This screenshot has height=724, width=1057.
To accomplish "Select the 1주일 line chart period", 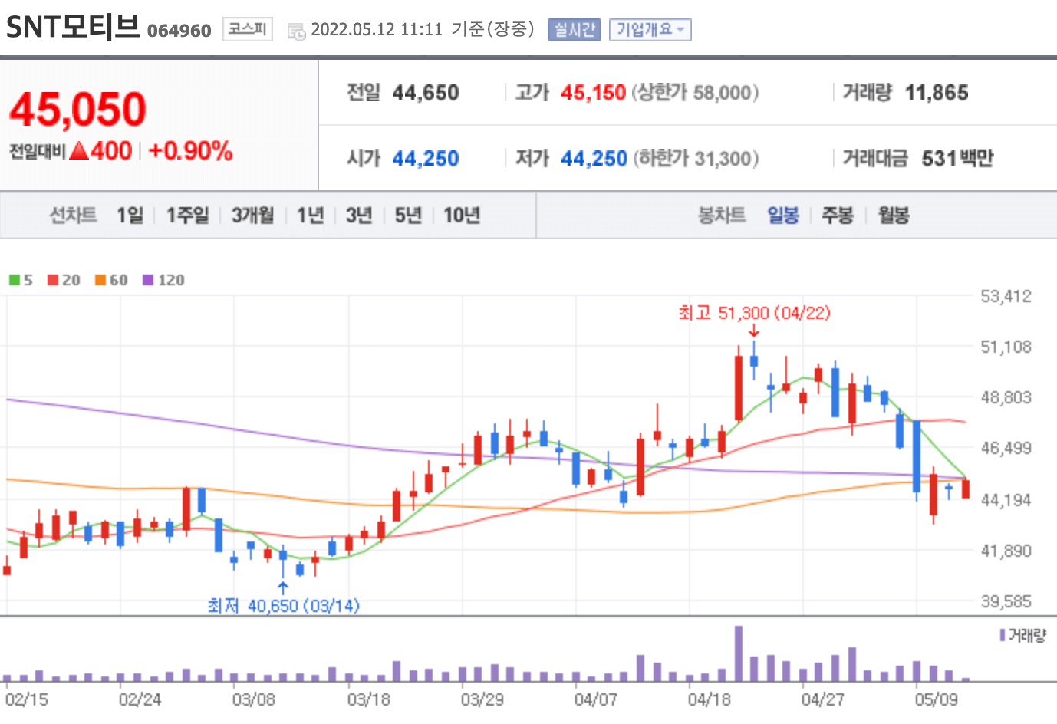I will (x=187, y=216).
